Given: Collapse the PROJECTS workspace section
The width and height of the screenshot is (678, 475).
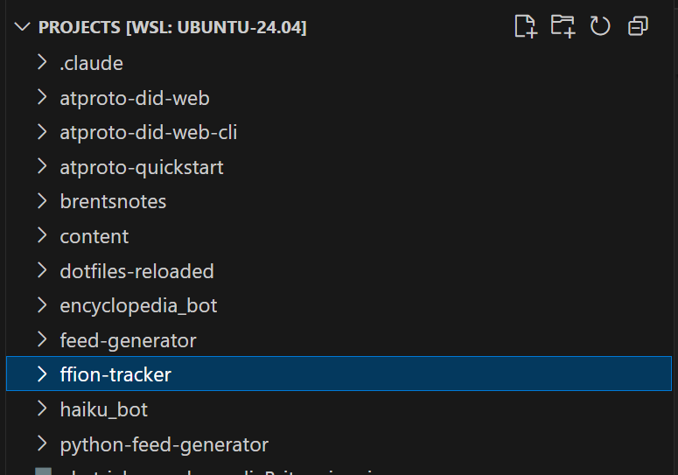Looking at the screenshot, I should [x=22, y=27].
